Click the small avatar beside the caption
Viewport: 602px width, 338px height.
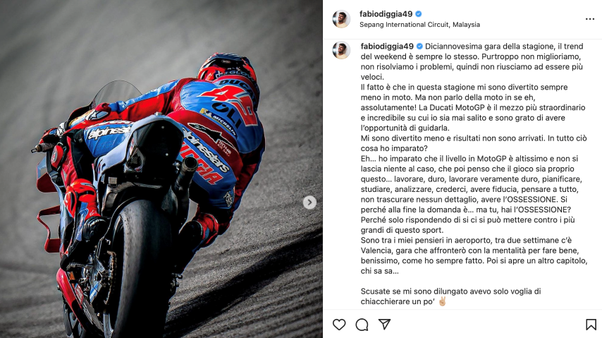tap(341, 50)
